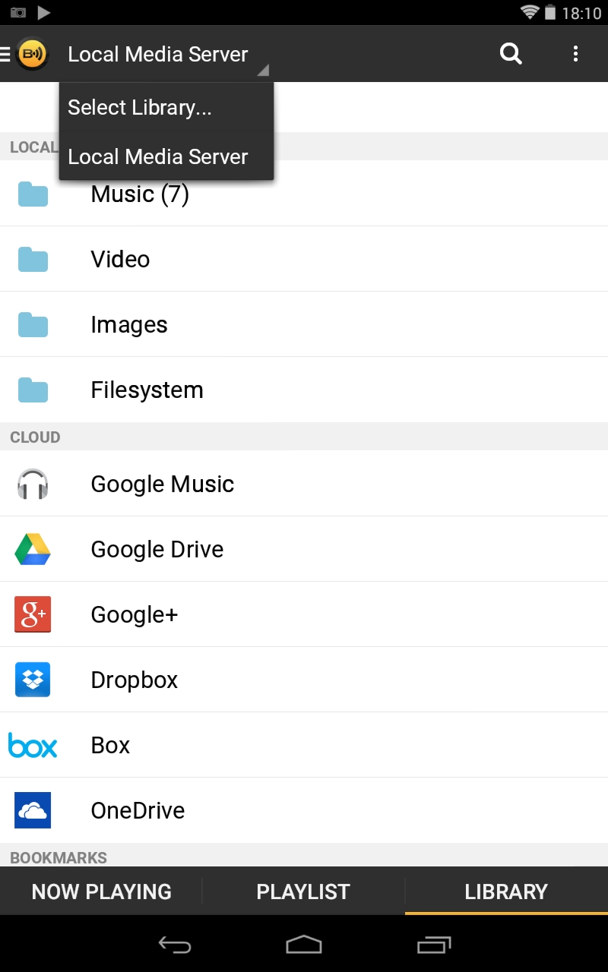Tap the Google Drive triangle icon
This screenshot has width=608, height=972.
pos(33,549)
